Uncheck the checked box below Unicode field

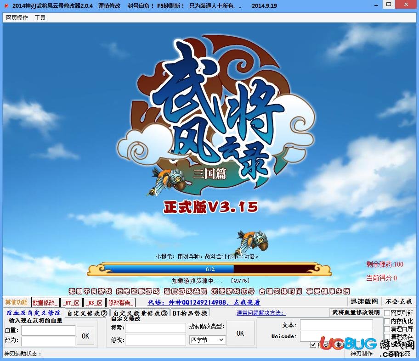click(x=313, y=345)
